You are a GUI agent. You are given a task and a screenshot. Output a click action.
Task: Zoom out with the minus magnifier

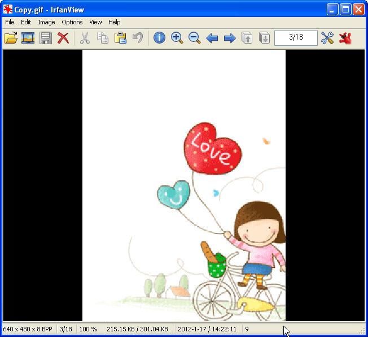195,38
